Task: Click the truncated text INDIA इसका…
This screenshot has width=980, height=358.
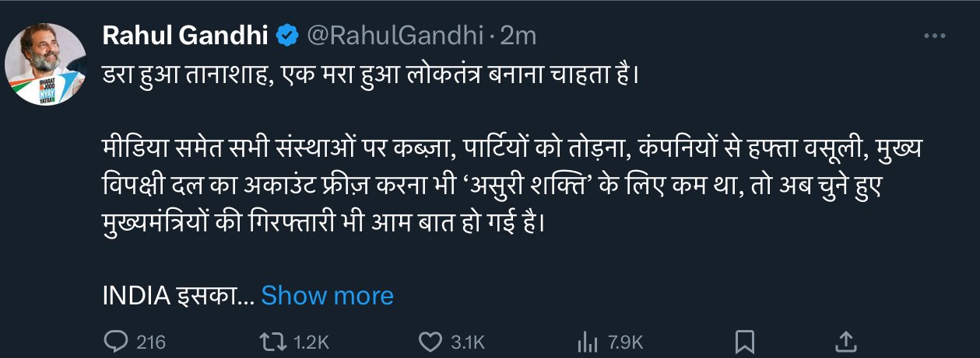Action: click(x=177, y=295)
